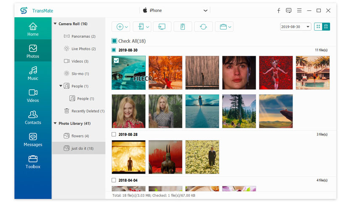Click the toolbox briefcase toolbar icon
The image size is (351, 203).
pyautogui.click(x=223, y=27)
